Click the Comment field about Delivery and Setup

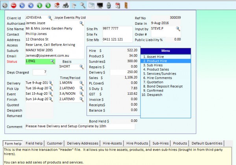tap(80, 126)
